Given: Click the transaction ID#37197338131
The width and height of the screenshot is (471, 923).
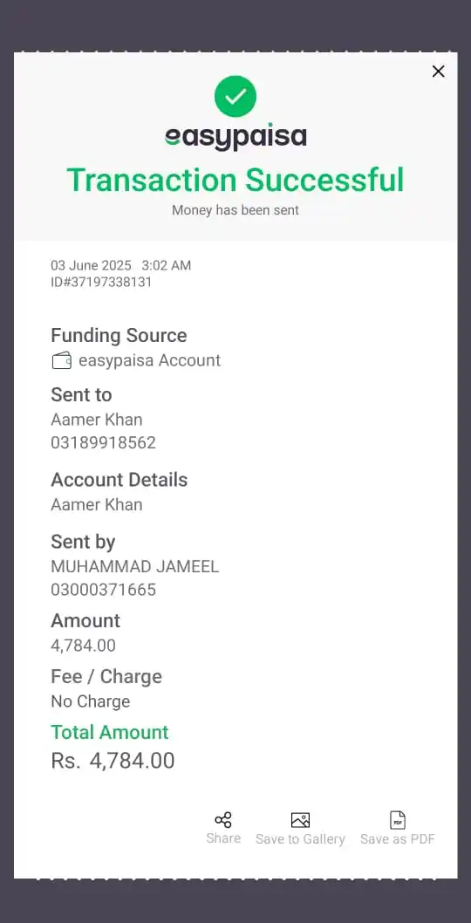Looking at the screenshot, I should (x=101, y=282).
